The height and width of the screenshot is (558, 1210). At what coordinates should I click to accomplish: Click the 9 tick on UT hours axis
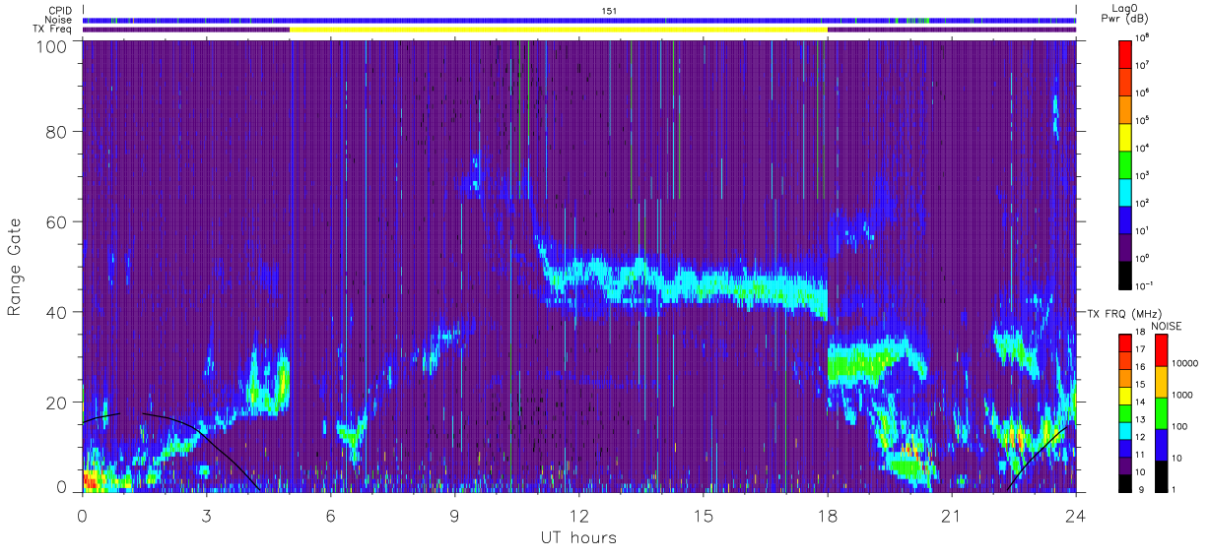[x=454, y=515]
